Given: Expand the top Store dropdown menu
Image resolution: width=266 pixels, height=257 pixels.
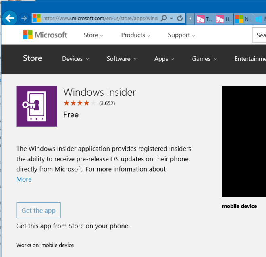Looking at the screenshot, I should coord(93,35).
